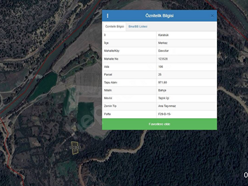Screen dimensions: 248x186
Task: Click the 106/25 parcel on the map
Action: (75, 148)
